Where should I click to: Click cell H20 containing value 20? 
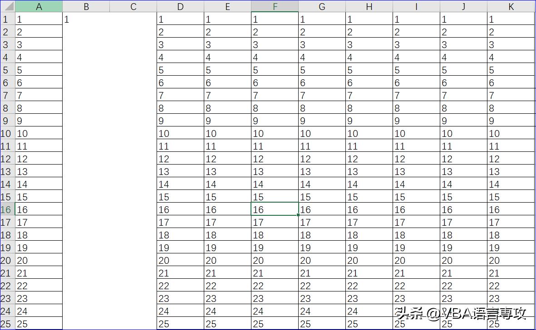[x=369, y=260]
